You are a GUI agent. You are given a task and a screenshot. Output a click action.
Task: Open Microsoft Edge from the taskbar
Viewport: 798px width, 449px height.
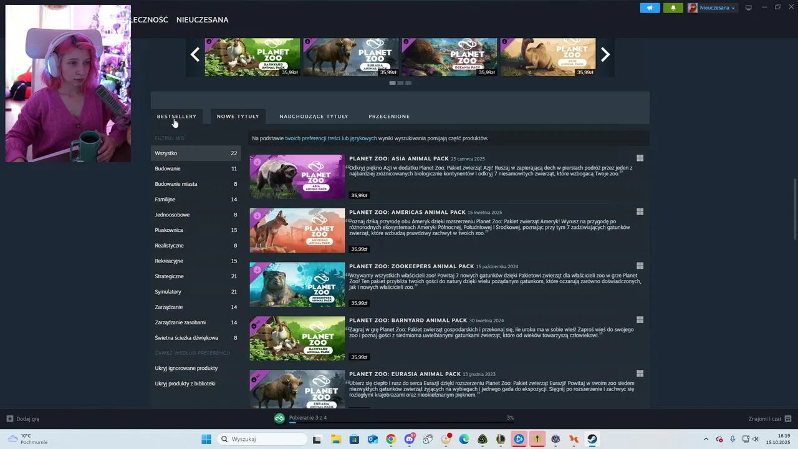[464, 439]
